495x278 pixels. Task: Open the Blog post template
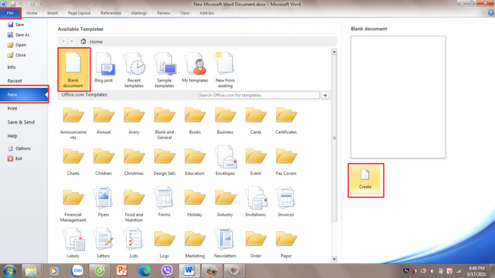pyautogui.click(x=104, y=69)
